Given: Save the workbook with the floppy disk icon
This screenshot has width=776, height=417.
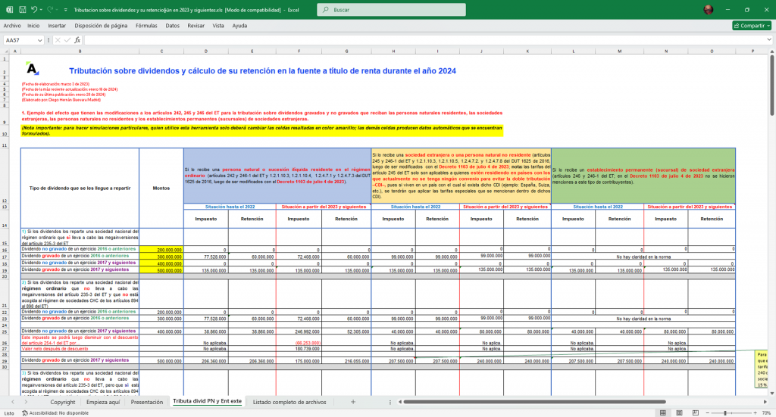Looking at the screenshot, I should [22, 9].
